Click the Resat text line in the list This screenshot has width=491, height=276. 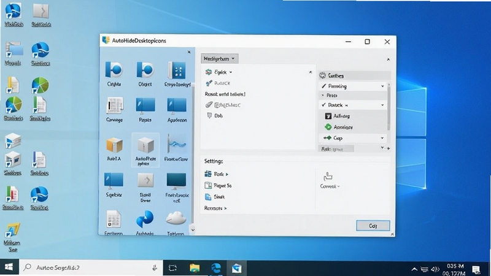click(225, 94)
